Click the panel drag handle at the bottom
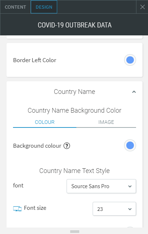This screenshot has height=234, width=148. [x=75, y=231]
